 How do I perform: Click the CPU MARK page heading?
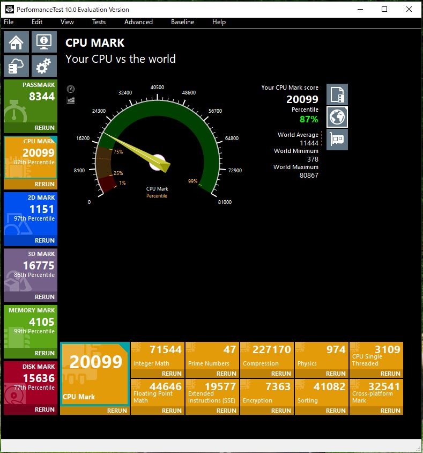[x=95, y=43]
